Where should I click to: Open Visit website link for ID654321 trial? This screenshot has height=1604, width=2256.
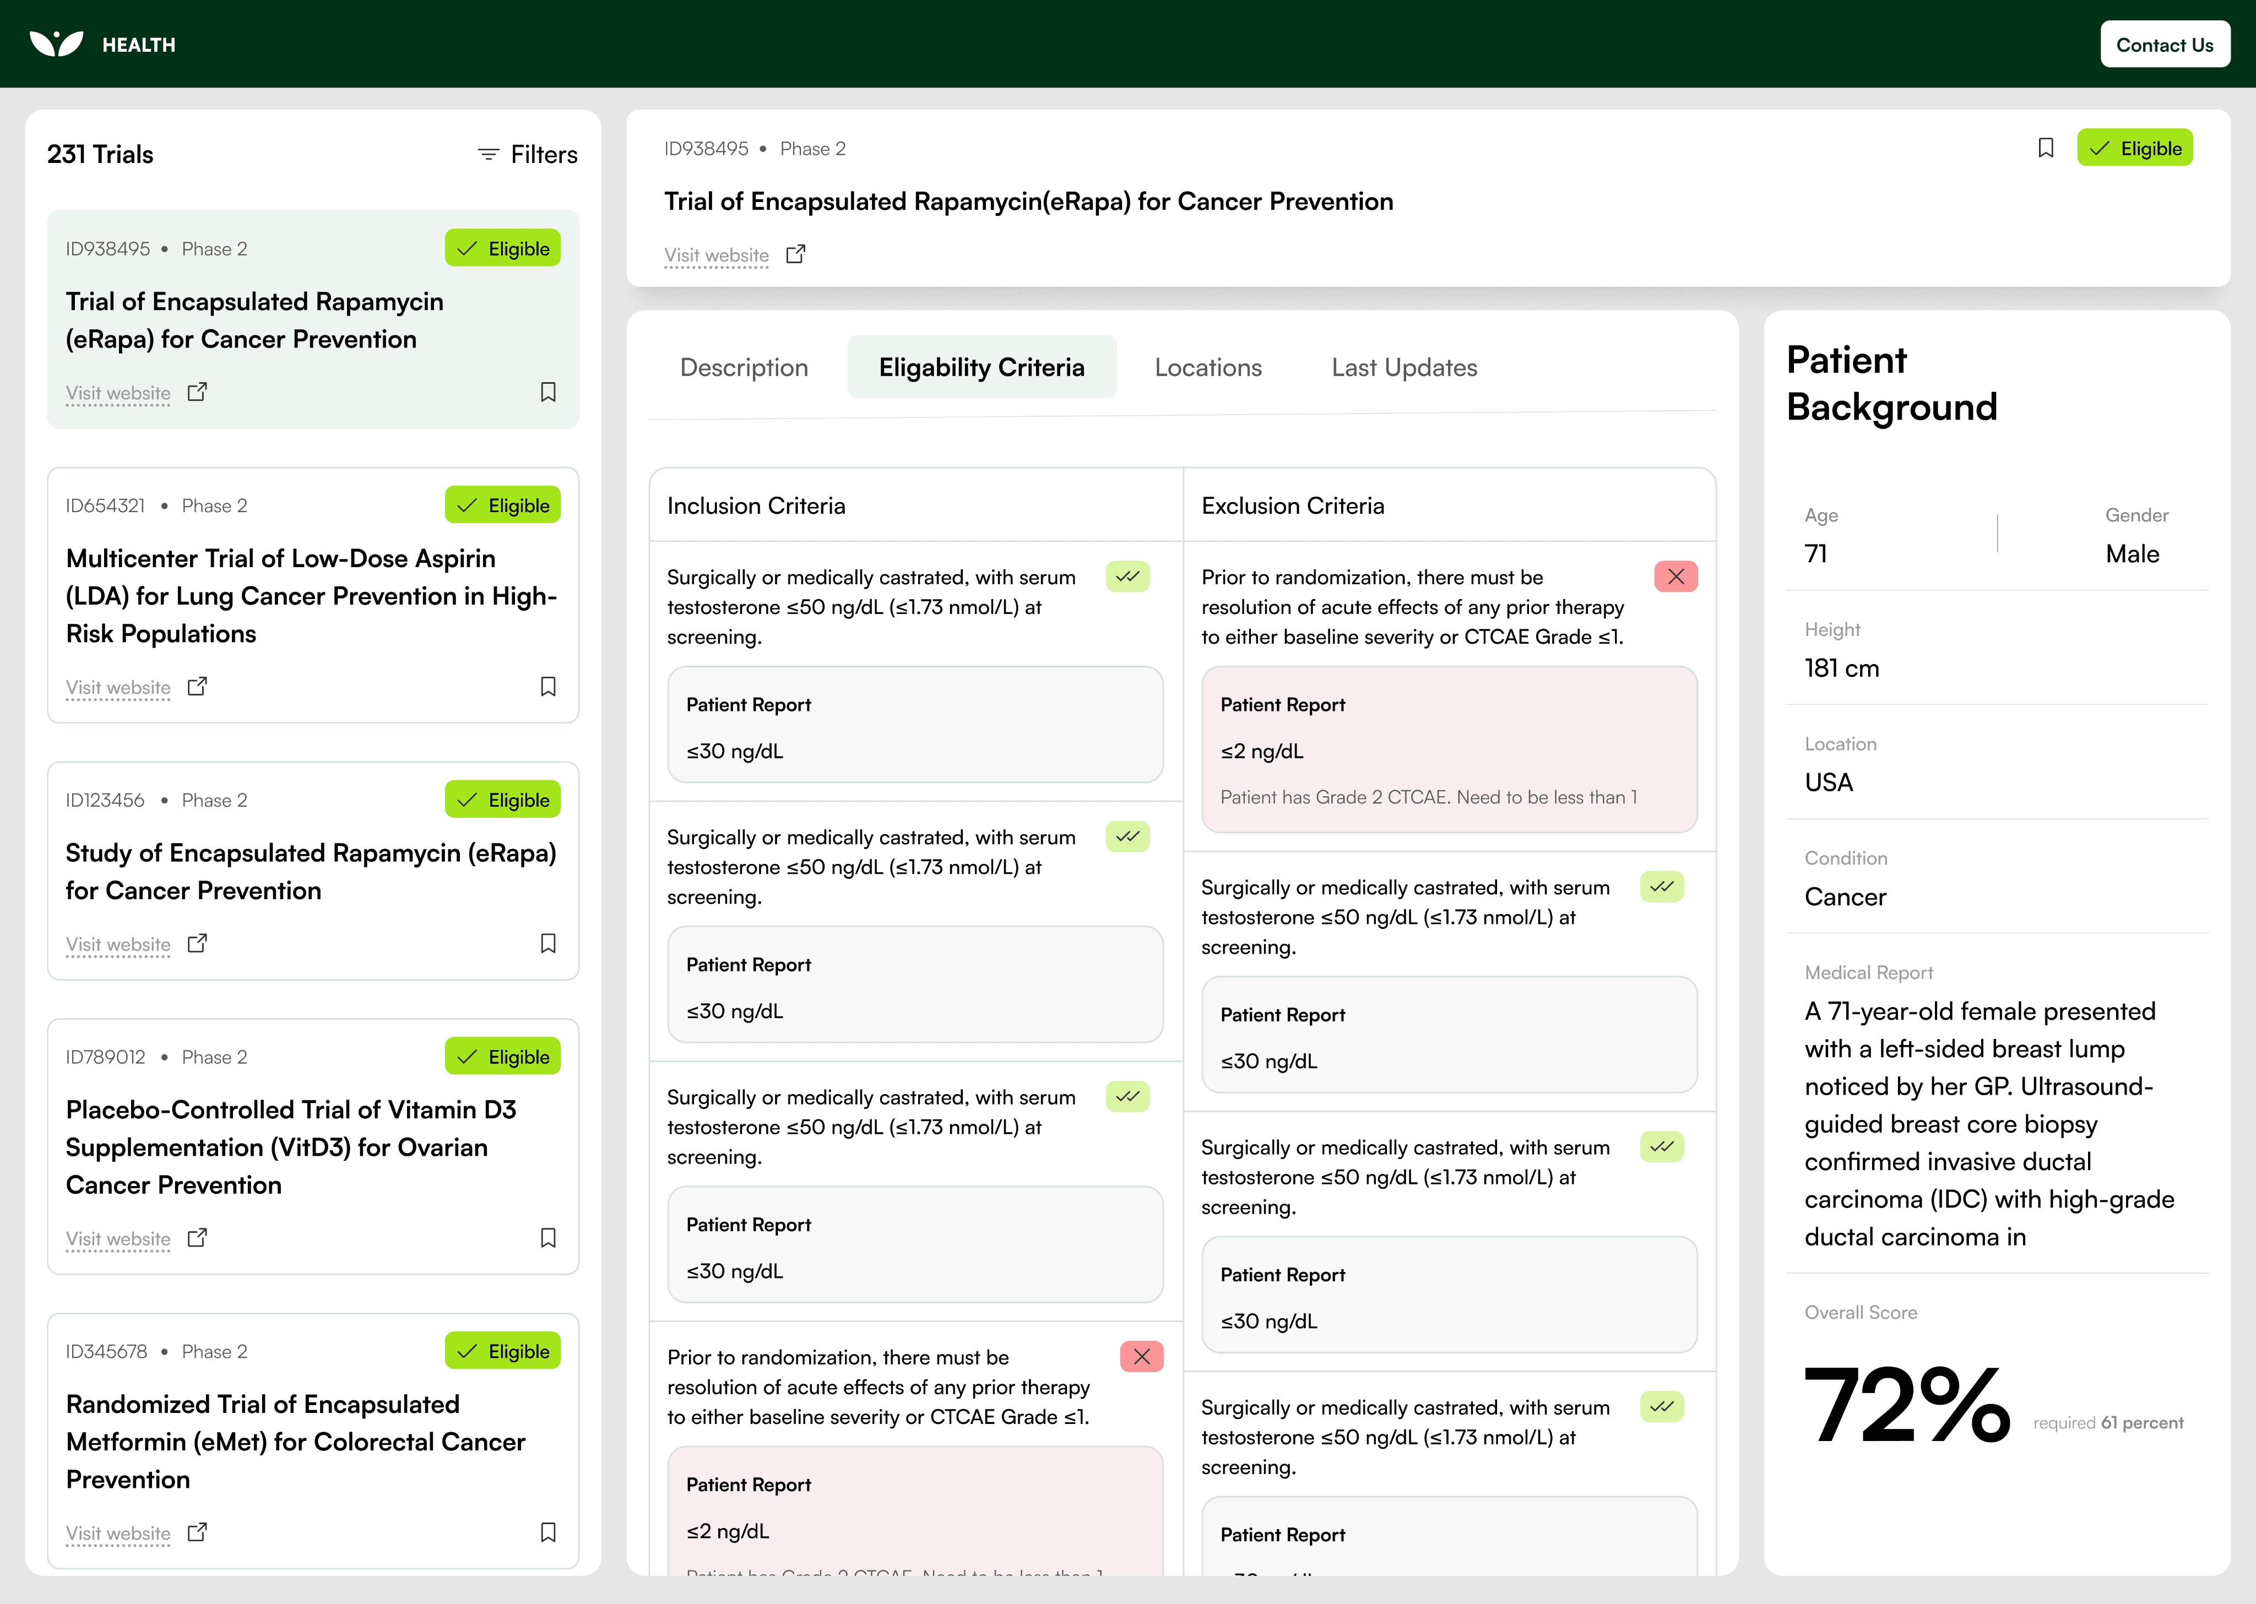(118, 687)
